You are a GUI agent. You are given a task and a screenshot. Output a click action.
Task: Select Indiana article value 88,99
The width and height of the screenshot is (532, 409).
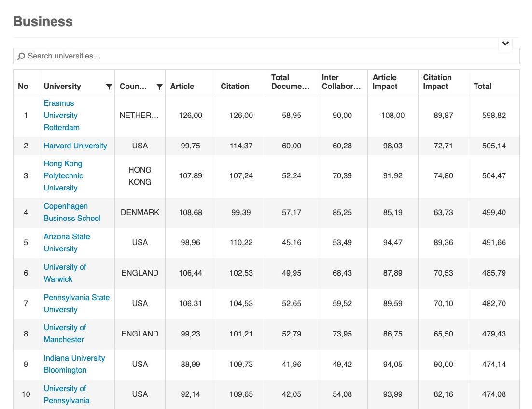190,364
